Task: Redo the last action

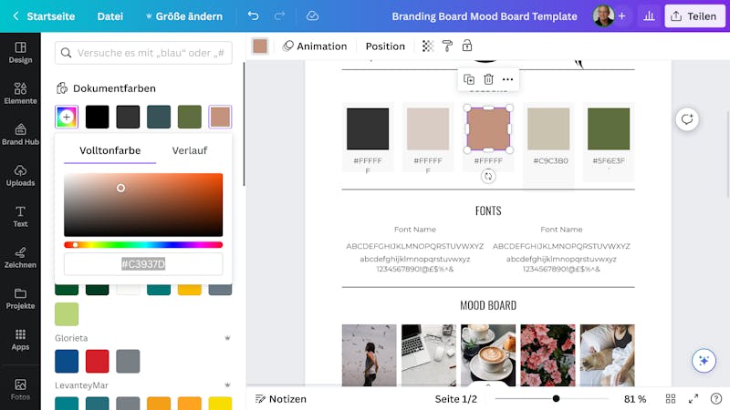Action: (x=279, y=16)
